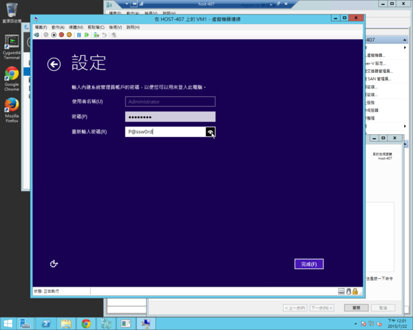Open Chrome from the taskbar

click(x=86, y=324)
